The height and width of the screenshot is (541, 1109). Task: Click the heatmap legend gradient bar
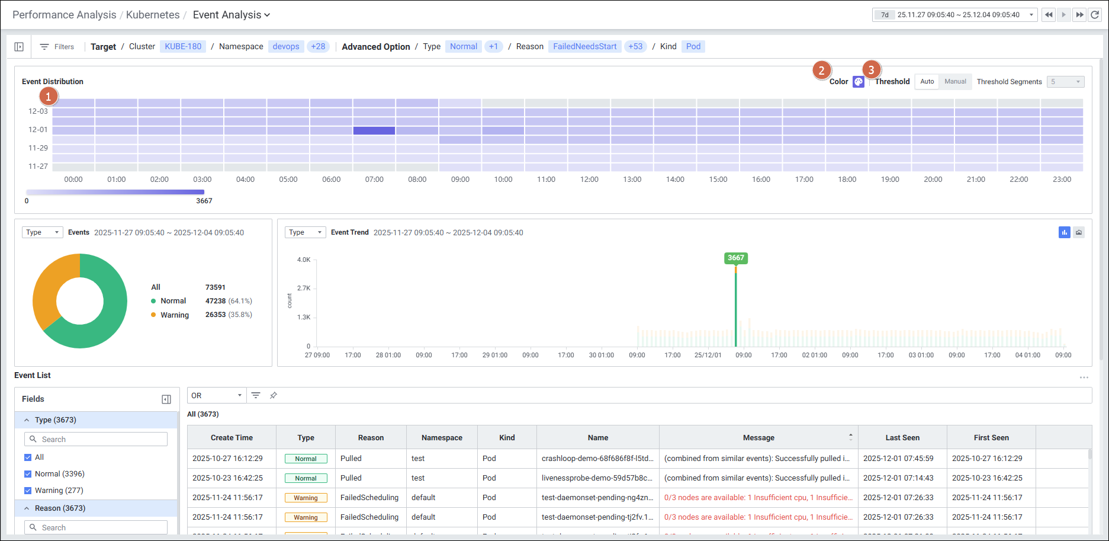[115, 192]
